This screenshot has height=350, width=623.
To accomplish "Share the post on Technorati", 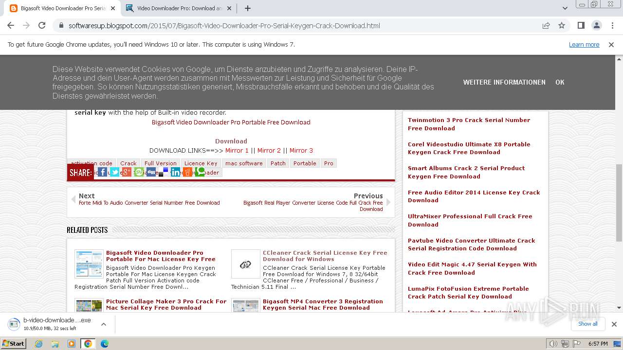I will pos(200,172).
